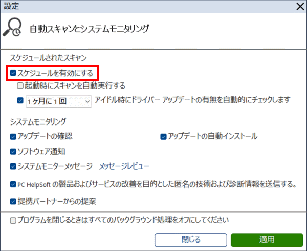Toggle システムモニターメッセージ checkbox
The image size is (307, 251).
point(13,166)
